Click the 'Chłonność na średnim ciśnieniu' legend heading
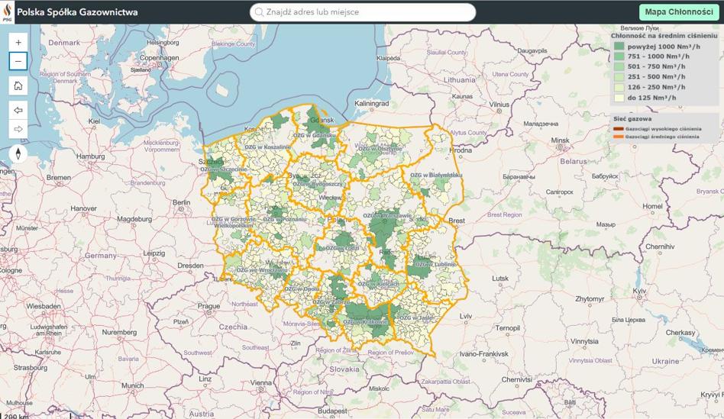Viewport: 724px width, 419px height. point(664,36)
